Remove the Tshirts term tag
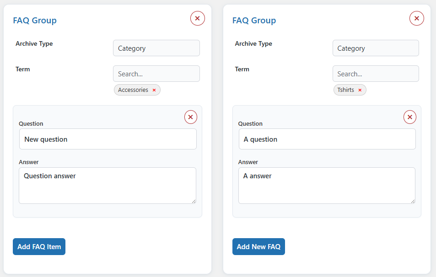436x277 pixels. coord(360,90)
